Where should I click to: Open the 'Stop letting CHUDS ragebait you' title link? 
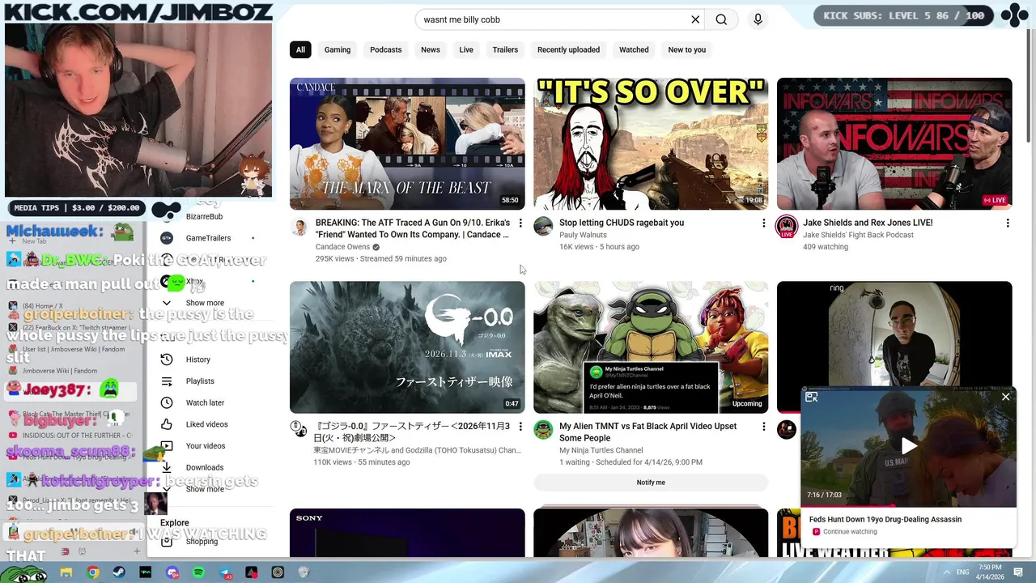(622, 223)
